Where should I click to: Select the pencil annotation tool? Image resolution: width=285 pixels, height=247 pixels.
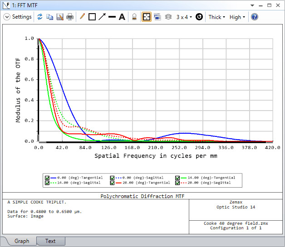(82, 17)
